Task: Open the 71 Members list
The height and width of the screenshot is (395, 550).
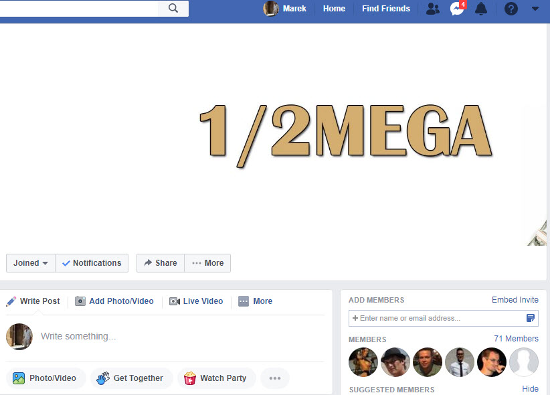Action: pos(516,339)
